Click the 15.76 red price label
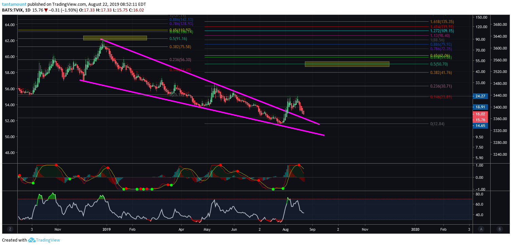512x246 pixels. pyautogui.click(x=480, y=120)
